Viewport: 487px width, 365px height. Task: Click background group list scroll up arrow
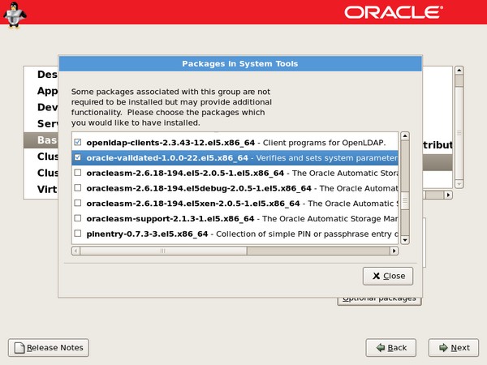(459, 70)
